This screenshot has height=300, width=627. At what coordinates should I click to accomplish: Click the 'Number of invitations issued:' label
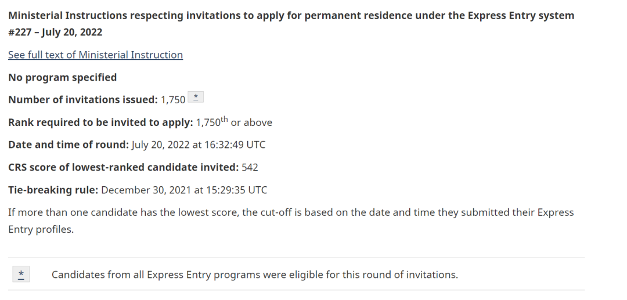click(x=83, y=99)
